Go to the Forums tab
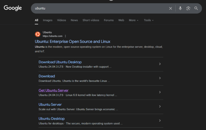Image resolution: width=206 pixels, height=130 pixels. [109, 20]
